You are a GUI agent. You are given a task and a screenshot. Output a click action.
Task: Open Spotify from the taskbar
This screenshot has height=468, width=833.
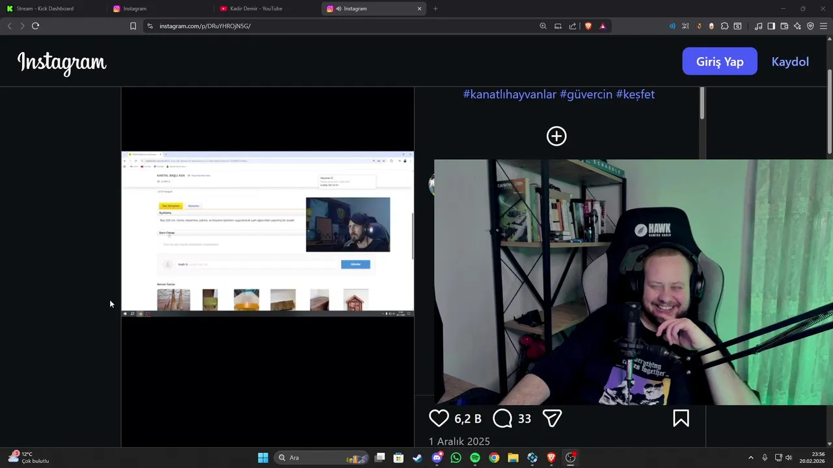[x=475, y=458]
